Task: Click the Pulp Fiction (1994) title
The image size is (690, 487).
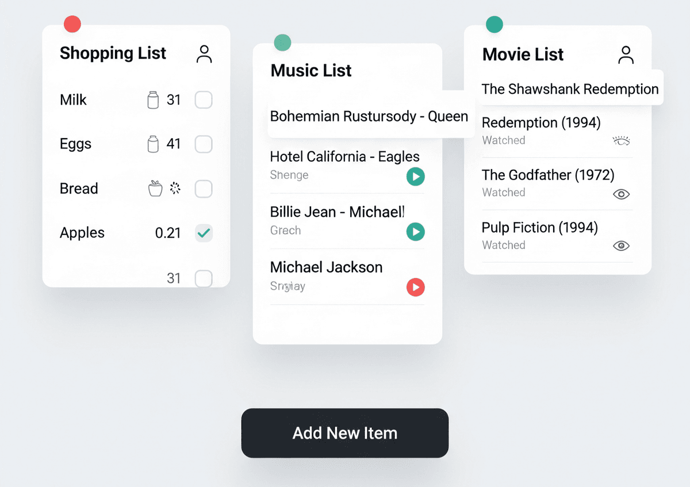Action: pos(540,227)
